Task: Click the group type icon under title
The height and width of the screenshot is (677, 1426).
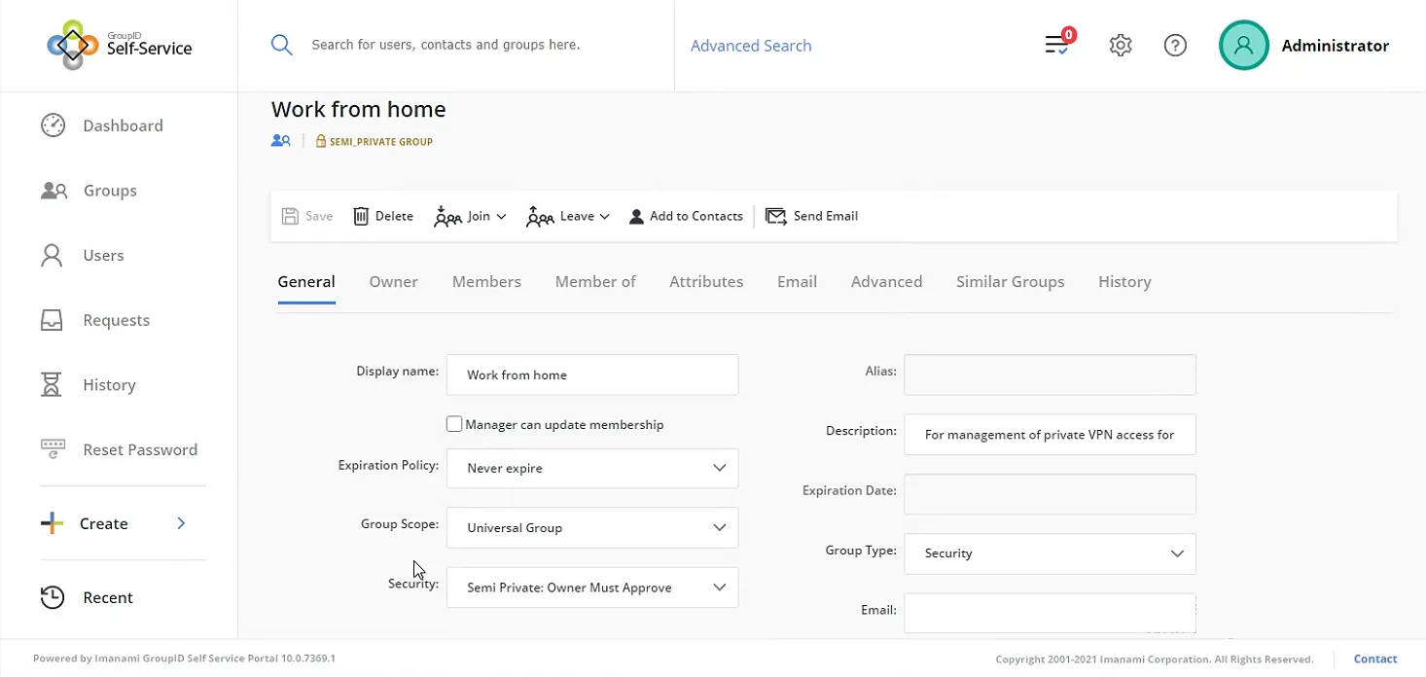Action: coord(281,141)
